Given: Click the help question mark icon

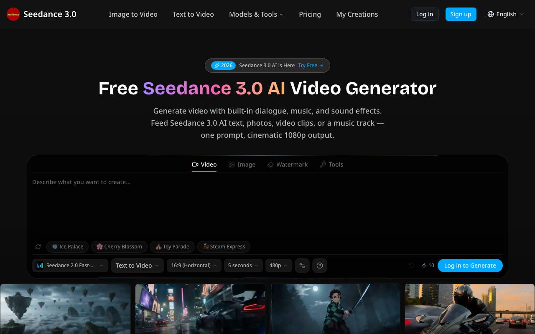Looking at the screenshot, I should coord(320,266).
